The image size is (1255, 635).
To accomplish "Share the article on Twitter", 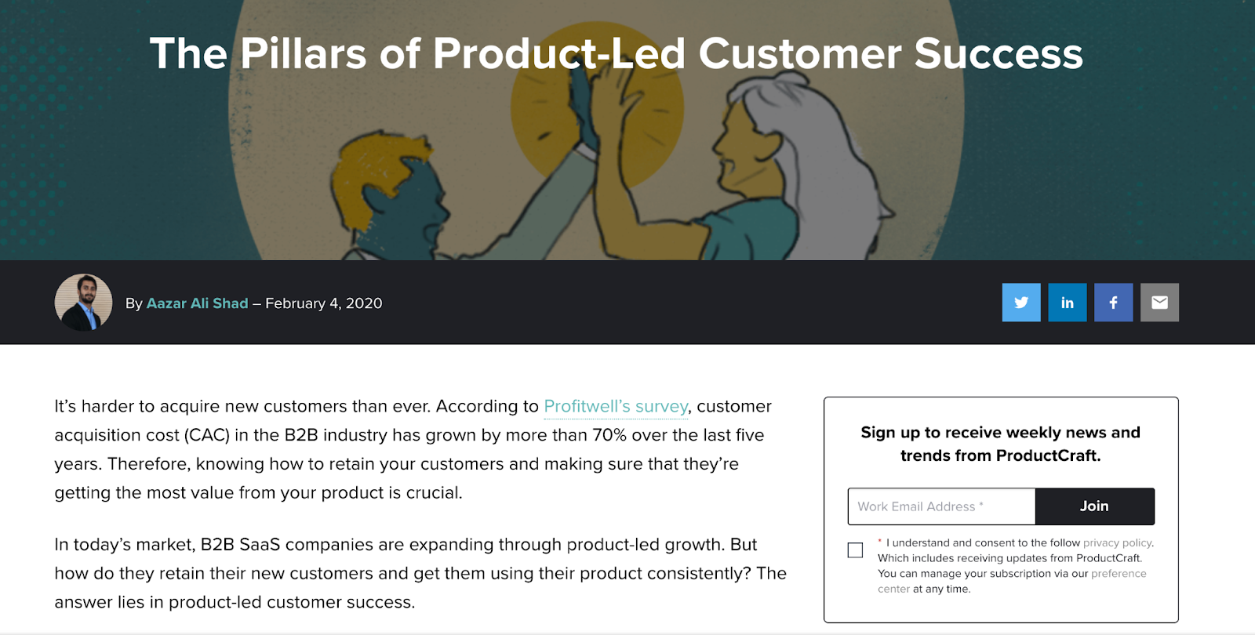I will pos(1021,303).
